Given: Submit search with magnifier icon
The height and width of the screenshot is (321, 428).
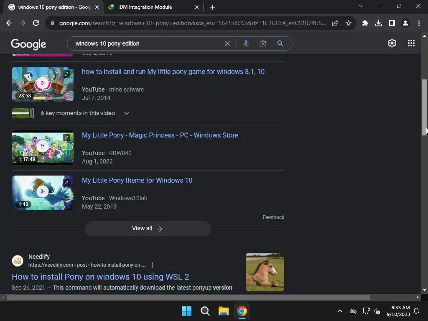Looking at the screenshot, I should 280,43.
